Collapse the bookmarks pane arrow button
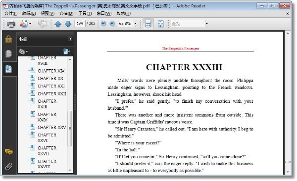The height and width of the screenshot is (181, 297). (70, 39)
